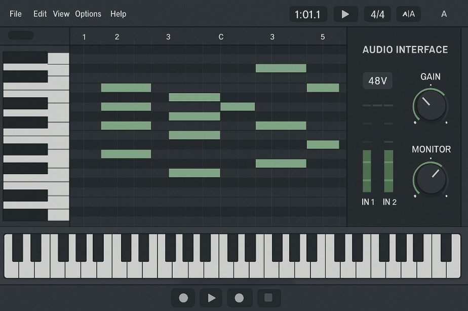This screenshot has width=468, height=311.
Task: Click the leftmost white key on the bottom keyboard
Action: pyautogui.click(x=11, y=269)
